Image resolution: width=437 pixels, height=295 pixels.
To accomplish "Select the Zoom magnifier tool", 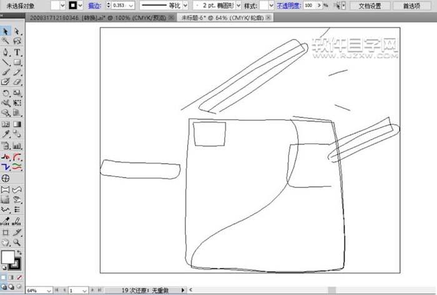I will pos(17,242).
